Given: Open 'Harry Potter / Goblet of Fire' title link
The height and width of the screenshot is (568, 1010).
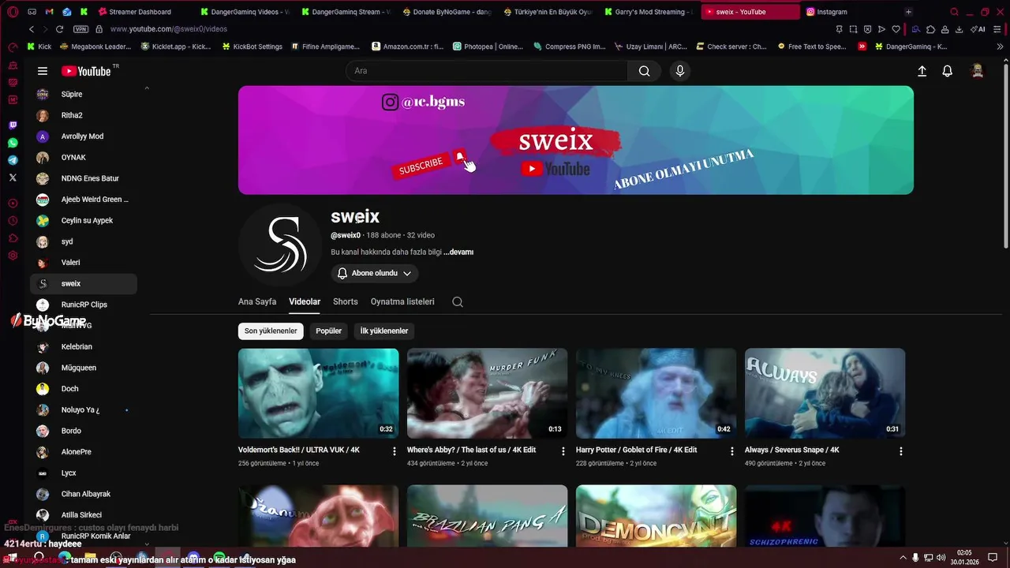Looking at the screenshot, I should point(636,450).
